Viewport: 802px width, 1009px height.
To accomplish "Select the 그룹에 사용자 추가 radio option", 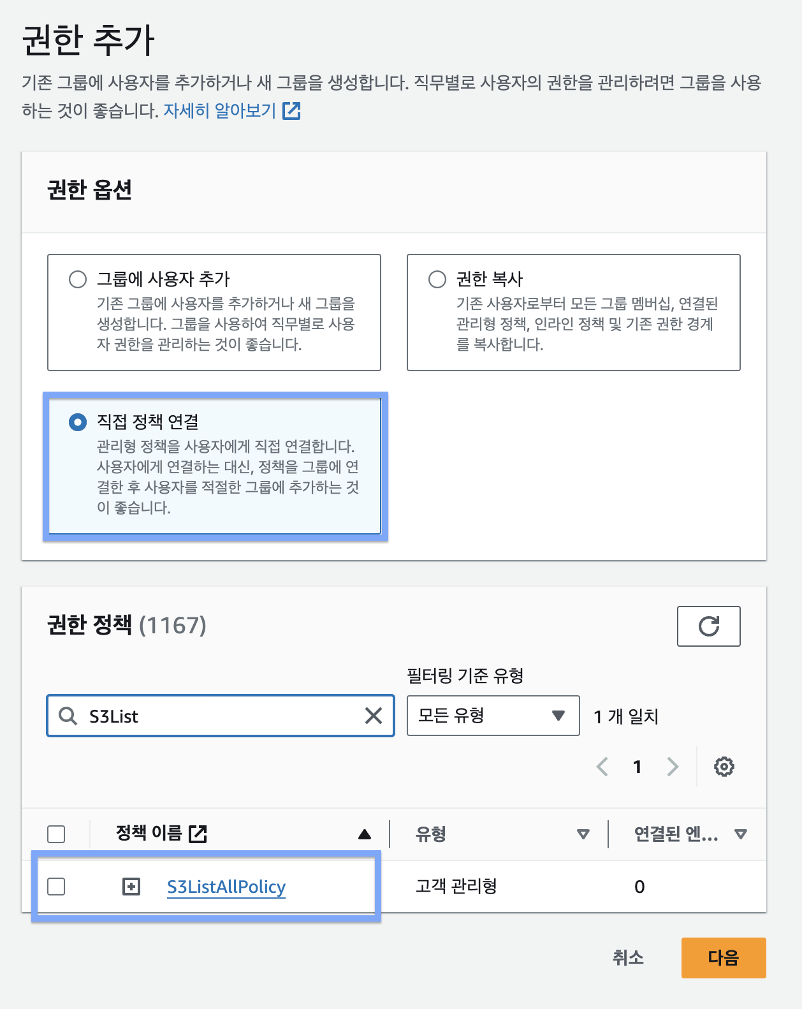I will 78,279.
